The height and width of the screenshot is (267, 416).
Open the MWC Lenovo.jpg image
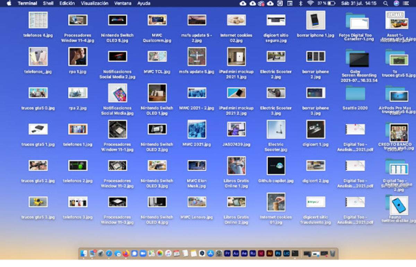(197, 201)
